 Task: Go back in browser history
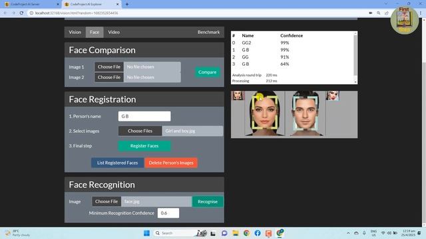[x=6, y=13]
